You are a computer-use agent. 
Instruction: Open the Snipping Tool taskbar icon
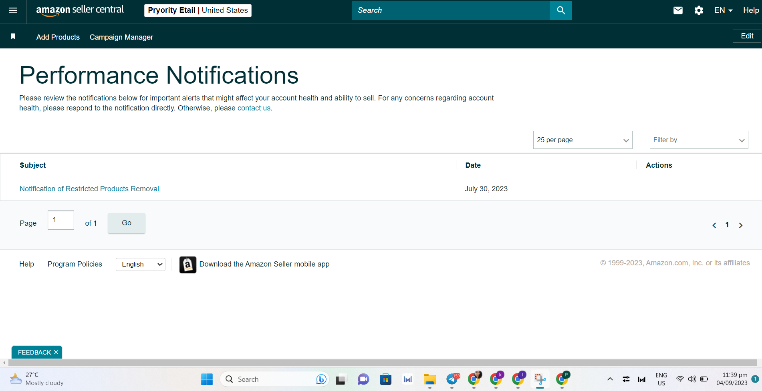[540, 379]
